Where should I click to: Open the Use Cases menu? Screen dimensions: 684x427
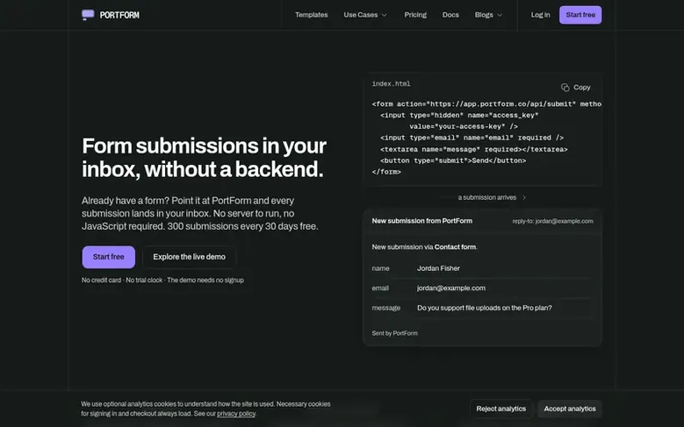[x=365, y=15]
